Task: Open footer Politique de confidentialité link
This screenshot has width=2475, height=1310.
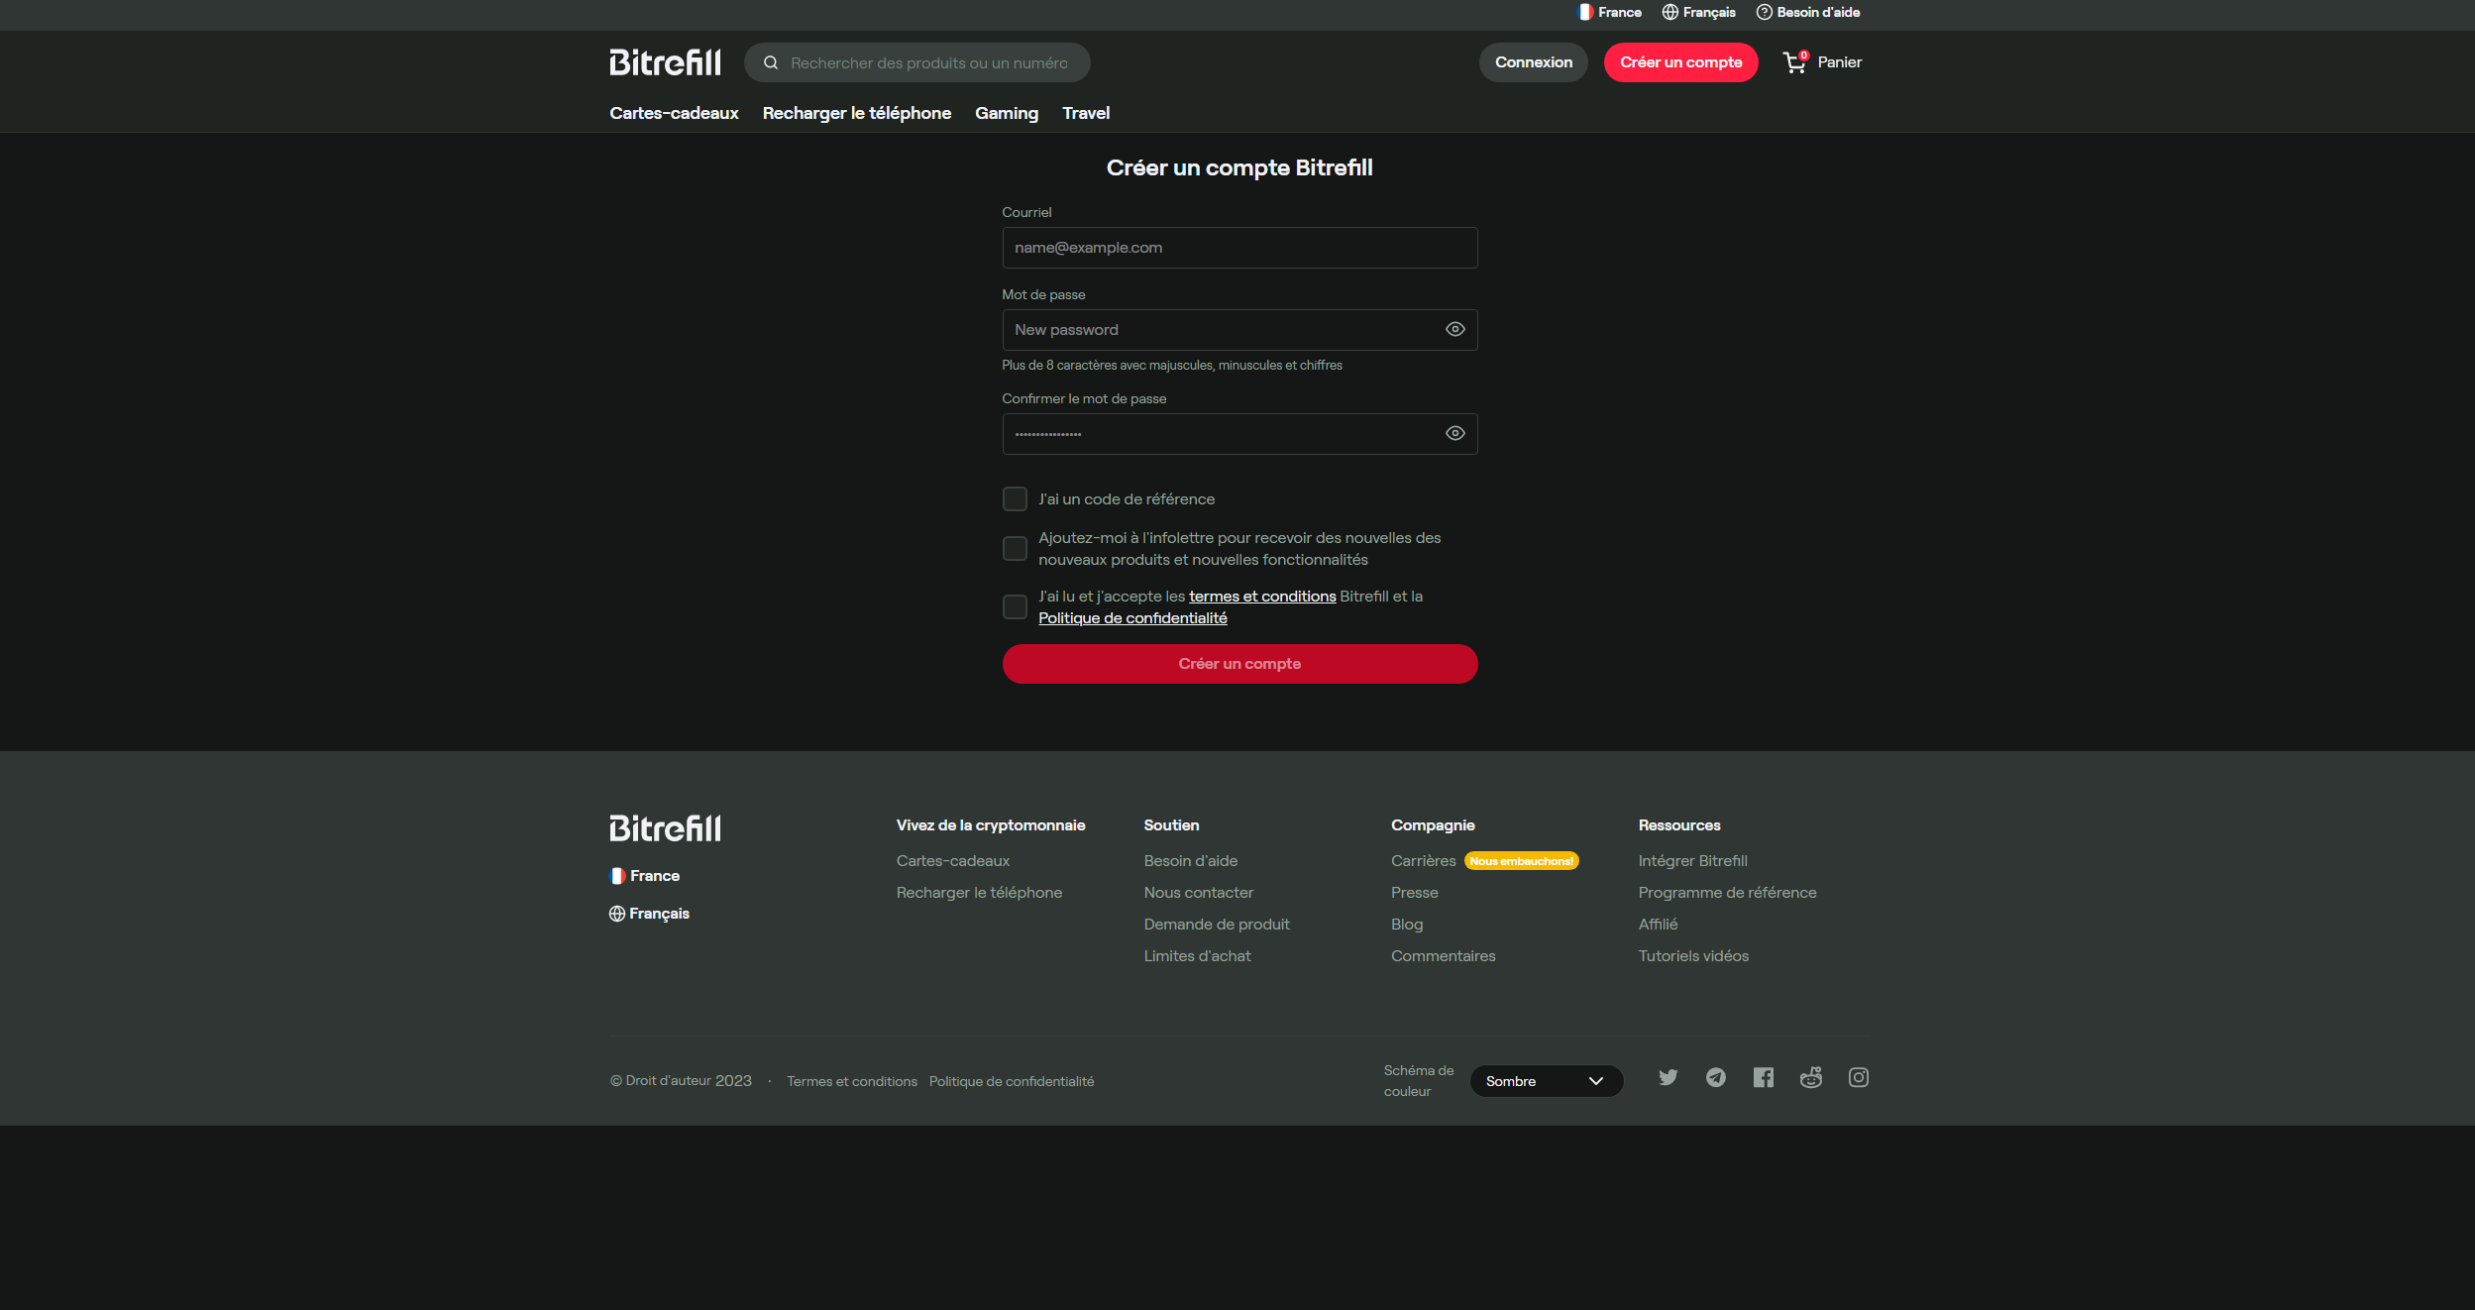Action: point(1012,1081)
